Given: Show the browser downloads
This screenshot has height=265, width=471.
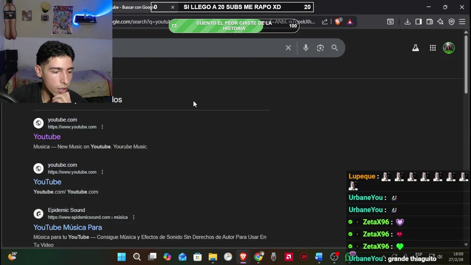Looking at the screenshot, I should (407, 22).
